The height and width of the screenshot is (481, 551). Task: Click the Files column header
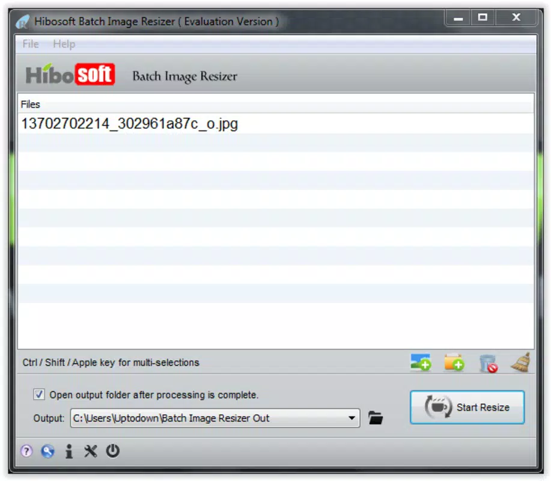276,104
